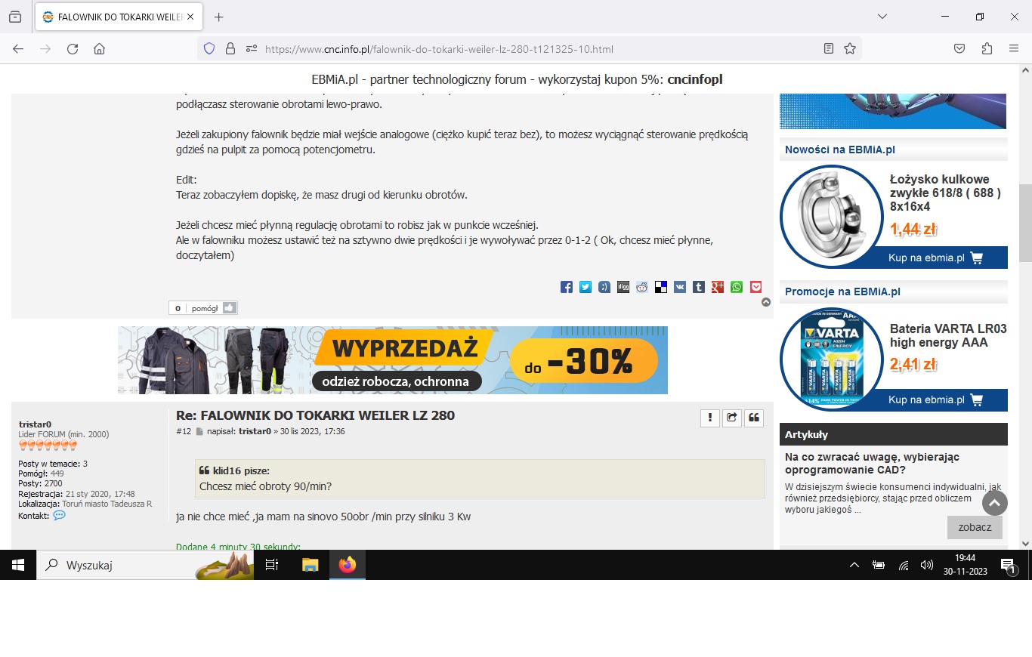Screen dimensions: 1032x657
Task: Click the thumbs-up pomógł icon
Action: [230, 308]
